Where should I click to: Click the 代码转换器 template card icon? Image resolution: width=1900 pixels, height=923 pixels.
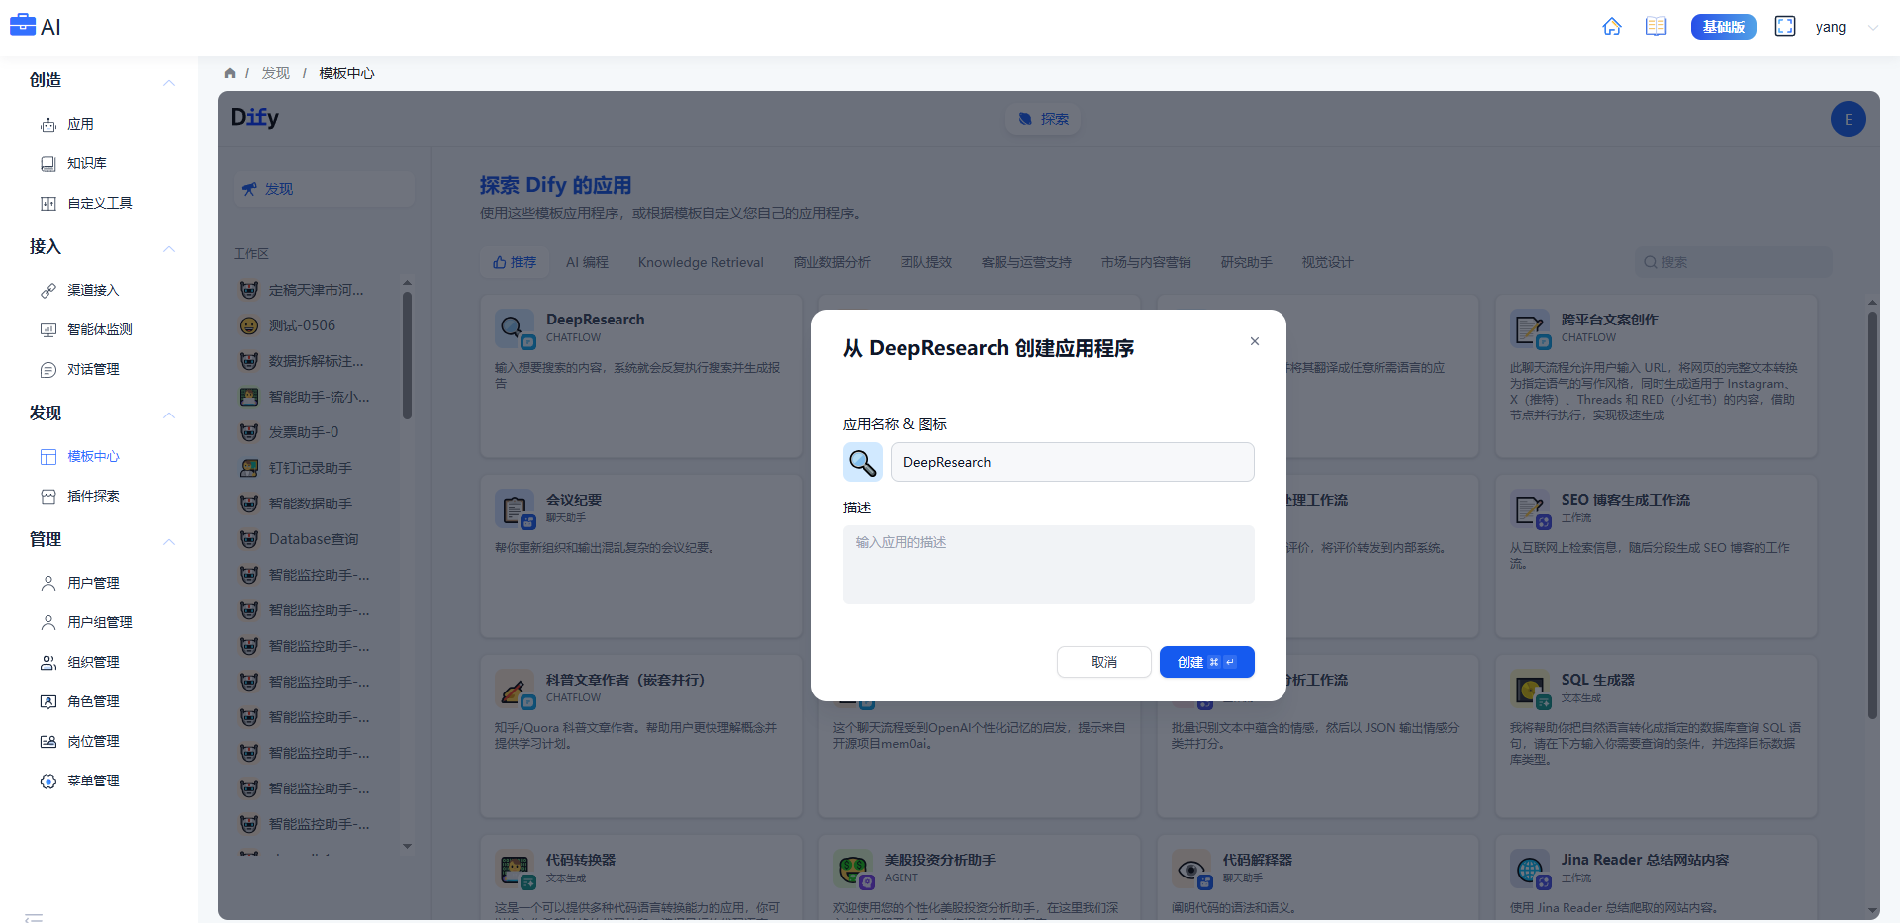515,869
